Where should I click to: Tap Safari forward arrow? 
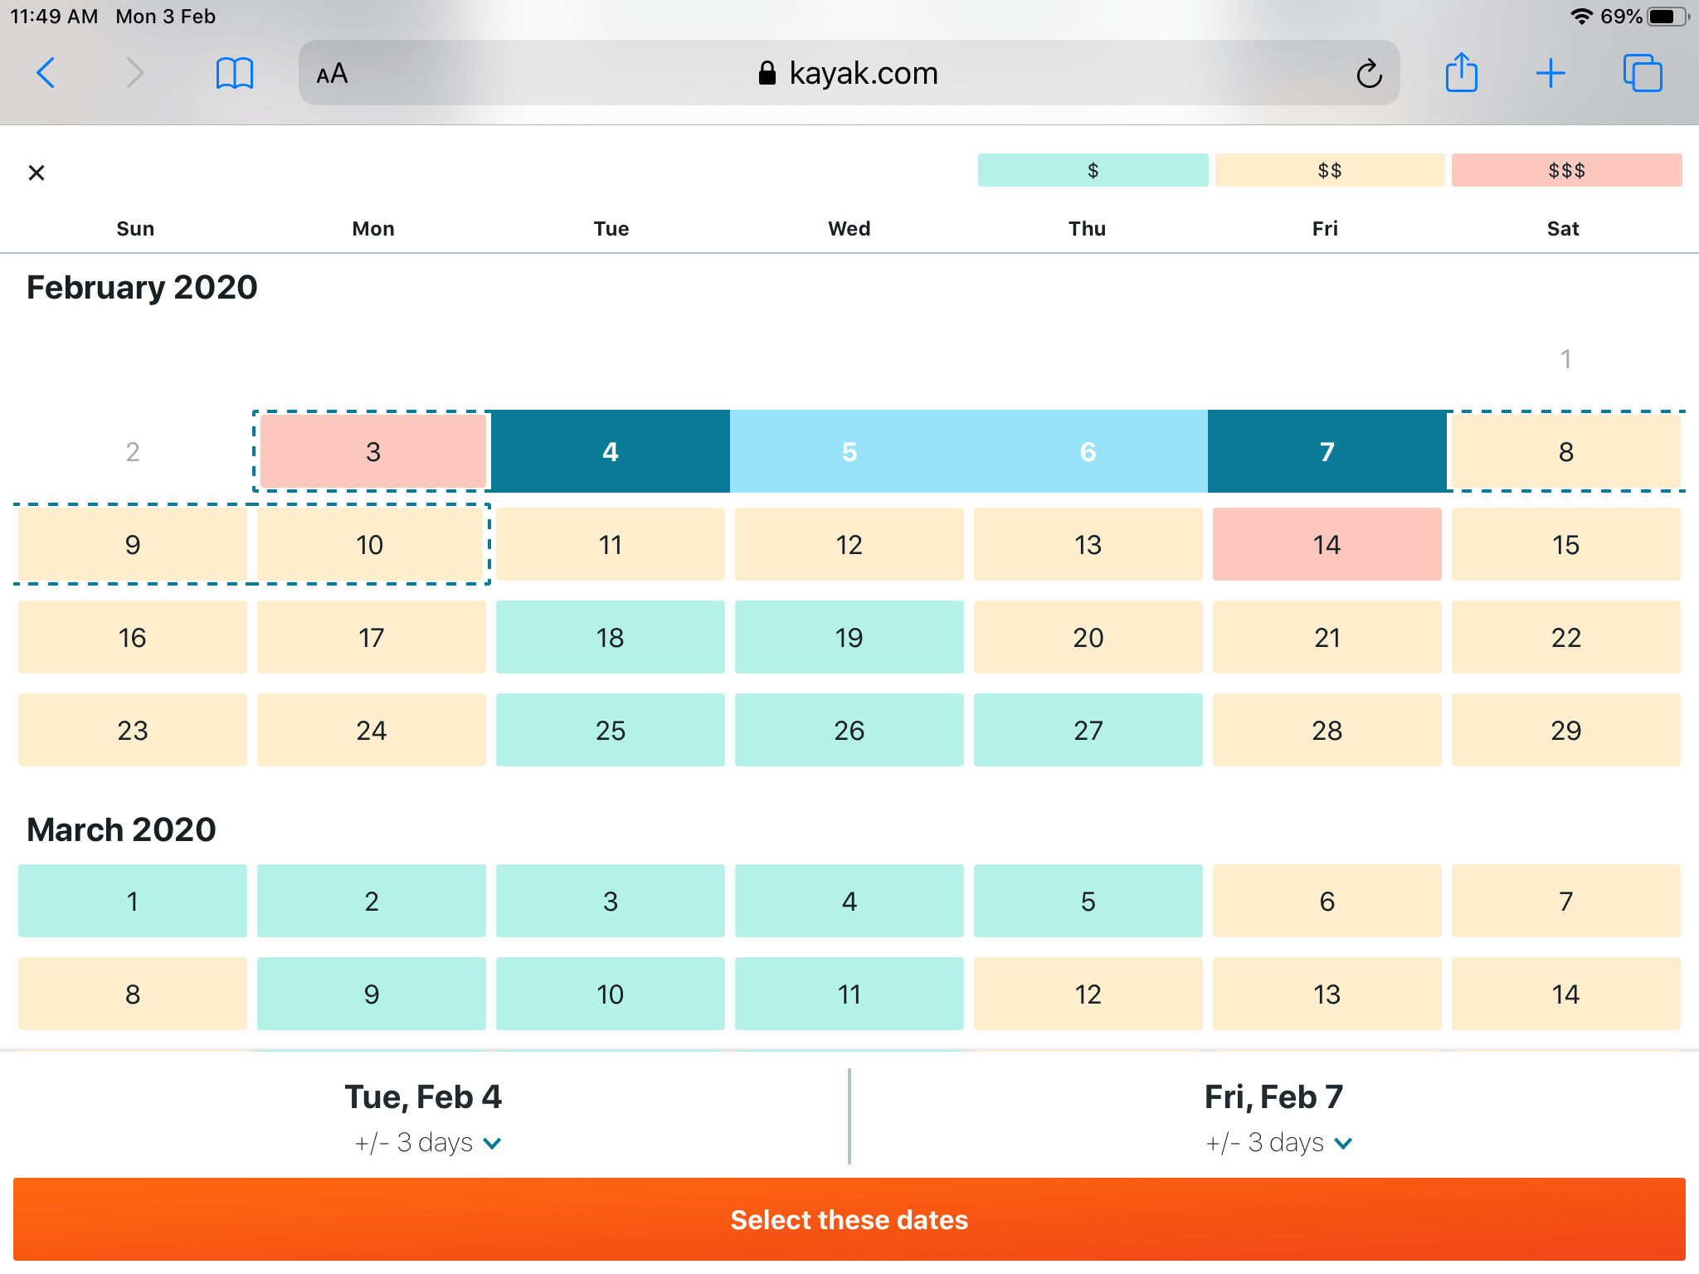click(x=135, y=73)
